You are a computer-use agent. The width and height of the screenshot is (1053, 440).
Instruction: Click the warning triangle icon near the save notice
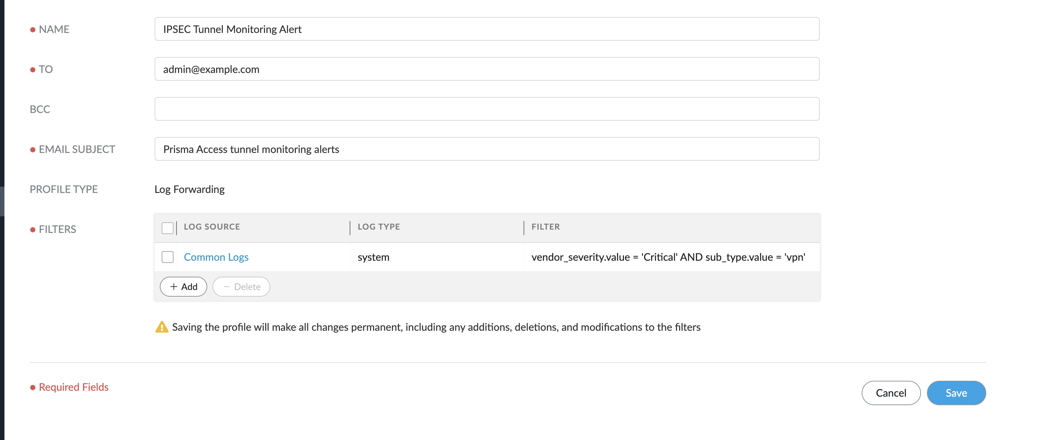(x=162, y=327)
